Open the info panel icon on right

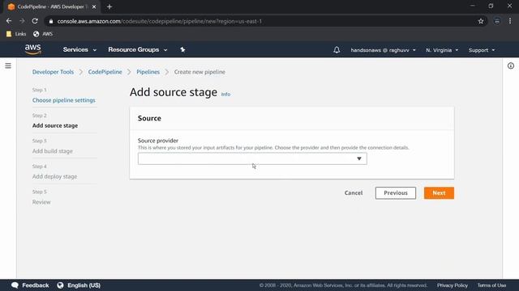(511, 65)
